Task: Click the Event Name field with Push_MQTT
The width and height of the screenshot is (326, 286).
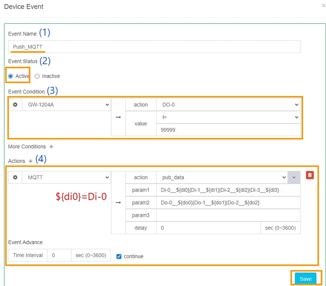Action: 154,47
